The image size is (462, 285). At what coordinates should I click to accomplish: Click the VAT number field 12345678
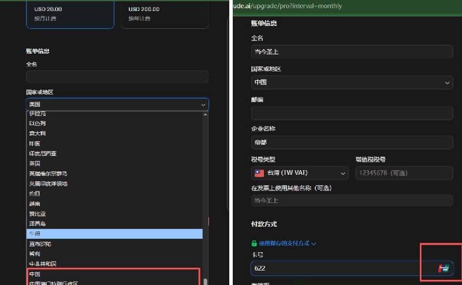tap(404, 173)
